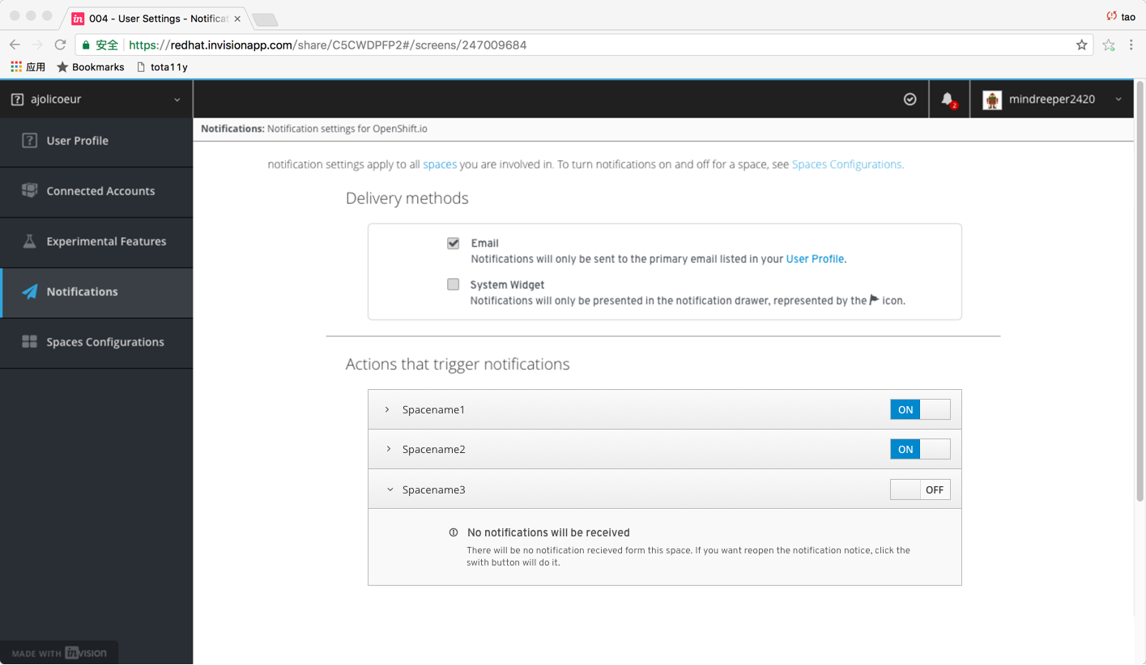1146x665 pixels.
Task: Open Connected Accounts from the sidebar
Action: click(x=30, y=191)
